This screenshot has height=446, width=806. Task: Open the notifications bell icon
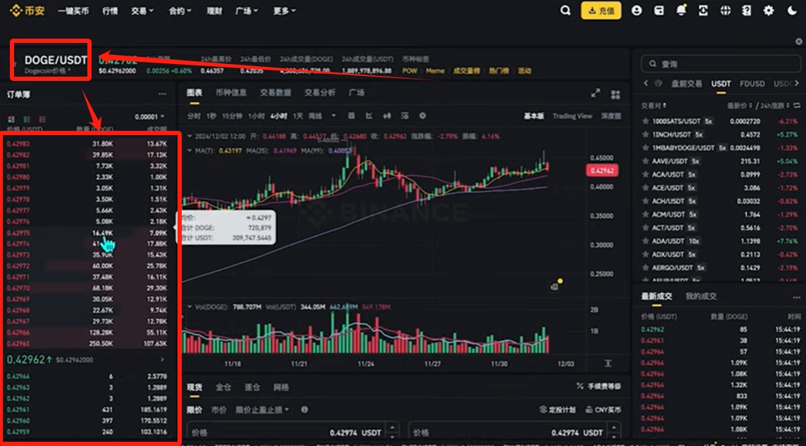(x=681, y=11)
